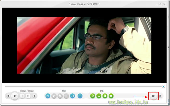The width and height of the screenshot is (170, 106).
Task: Stop video playback with the square button
Action: [8, 96]
